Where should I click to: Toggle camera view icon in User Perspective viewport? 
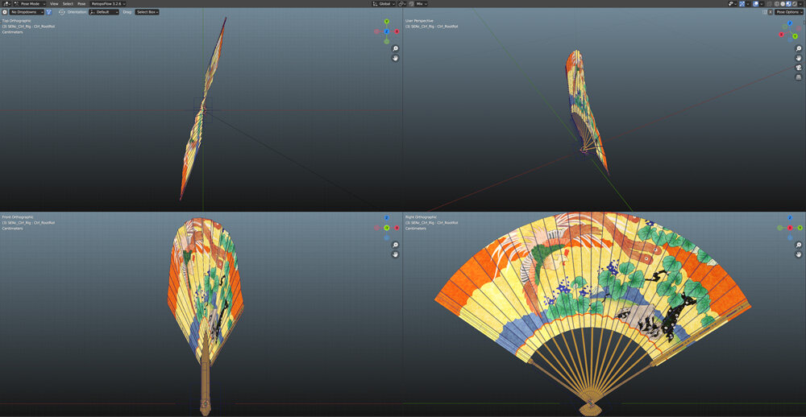point(798,68)
